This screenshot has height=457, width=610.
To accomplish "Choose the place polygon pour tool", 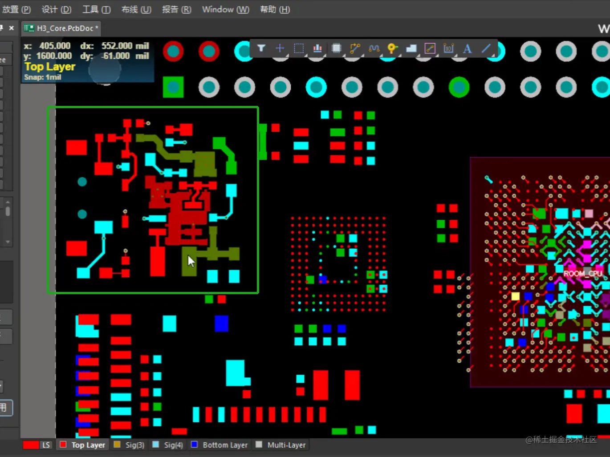I will tap(411, 48).
